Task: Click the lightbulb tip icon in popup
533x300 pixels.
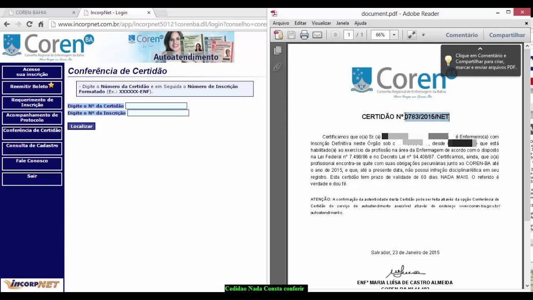Action: (448, 61)
